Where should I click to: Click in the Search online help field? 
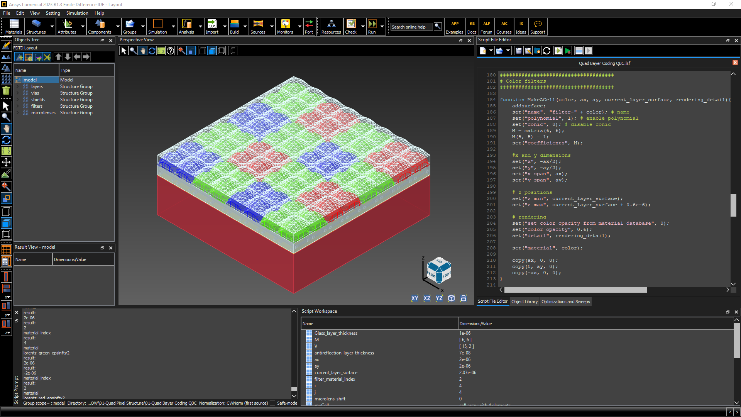(411, 27)
